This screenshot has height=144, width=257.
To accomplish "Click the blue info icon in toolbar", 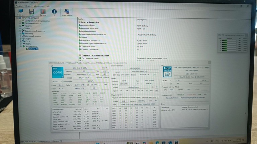I will (x=54, y=12).
